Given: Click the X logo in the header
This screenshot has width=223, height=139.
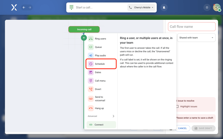Looking at the screenshot, I should pos(14,7).
